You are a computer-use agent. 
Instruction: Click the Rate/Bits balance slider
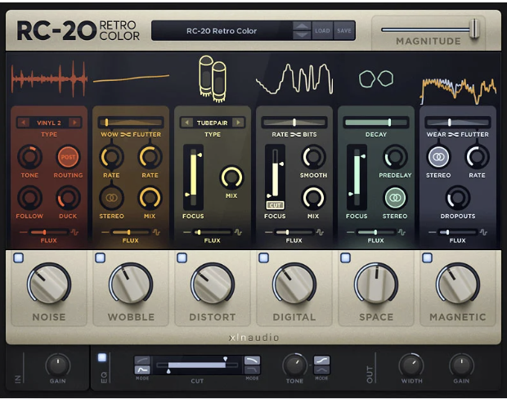pos(294,122)
